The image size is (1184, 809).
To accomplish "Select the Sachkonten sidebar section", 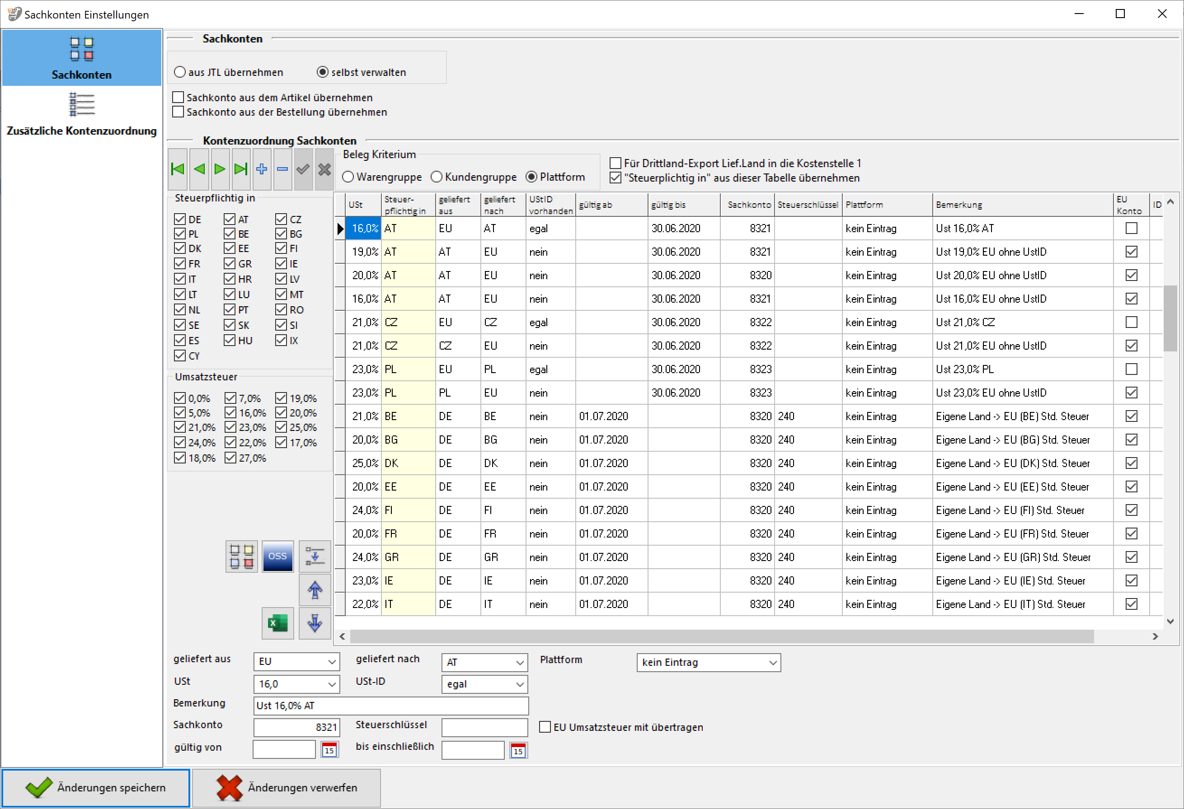I will [x=81, y=57].
